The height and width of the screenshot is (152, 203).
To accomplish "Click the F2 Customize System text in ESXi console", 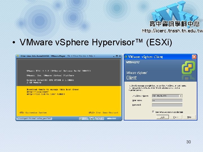I will 33,113.
